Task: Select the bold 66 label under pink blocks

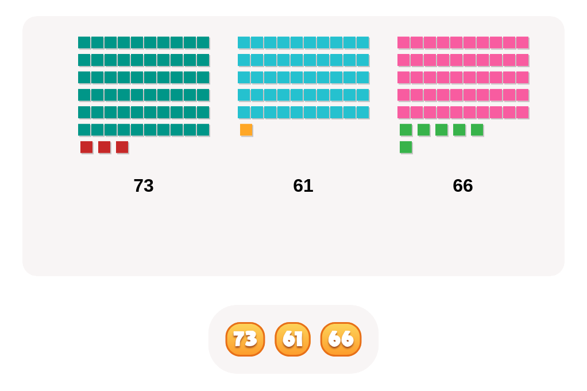Action: click(463, 185)
